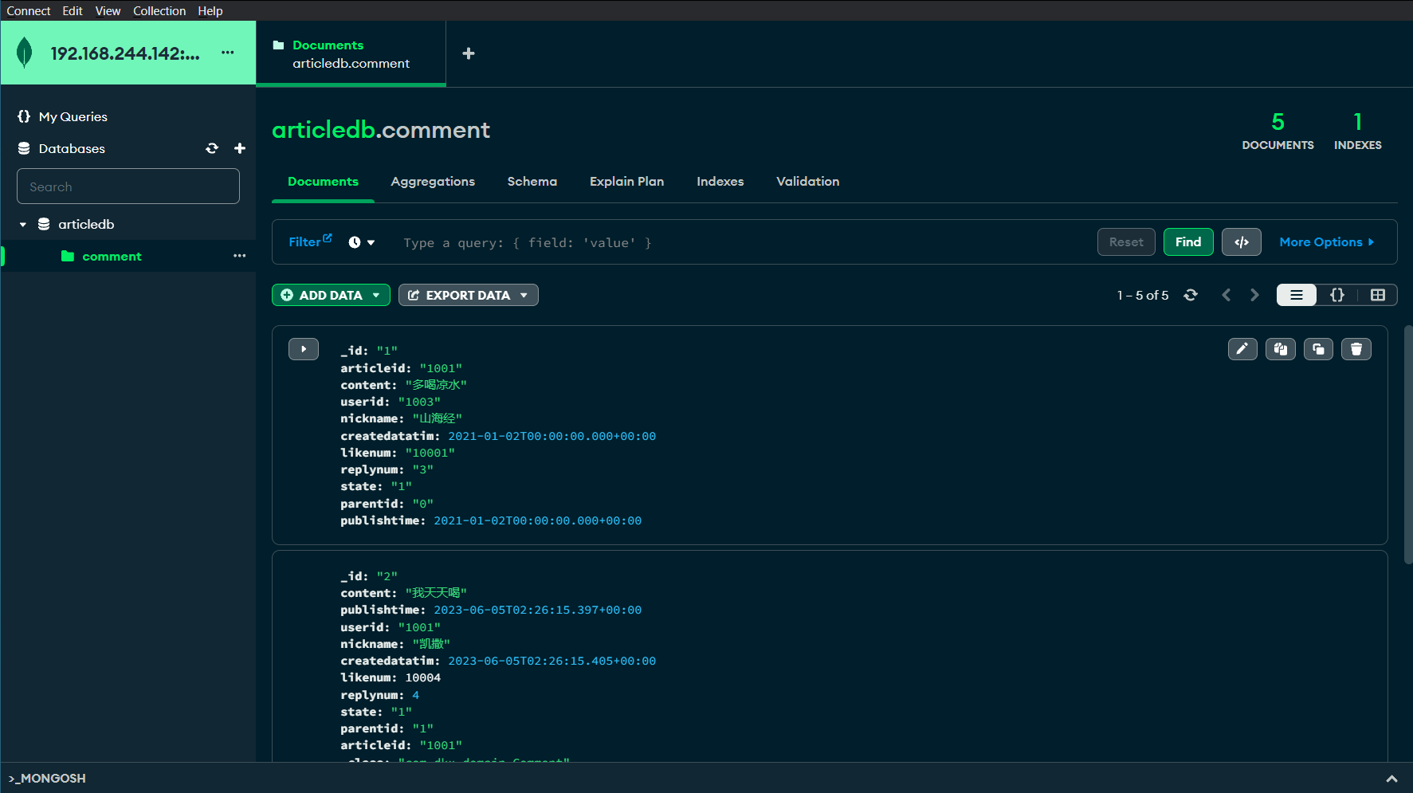Open the Help menu
Viewport: 1413px width, 793px height.
[x=210, y=10]
